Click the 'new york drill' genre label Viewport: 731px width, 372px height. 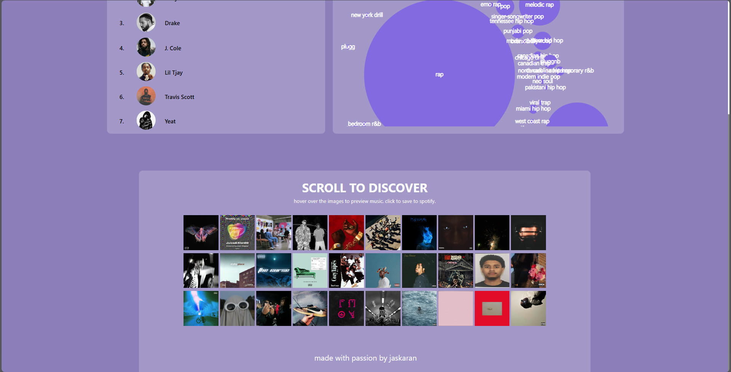tap(367, 15)
